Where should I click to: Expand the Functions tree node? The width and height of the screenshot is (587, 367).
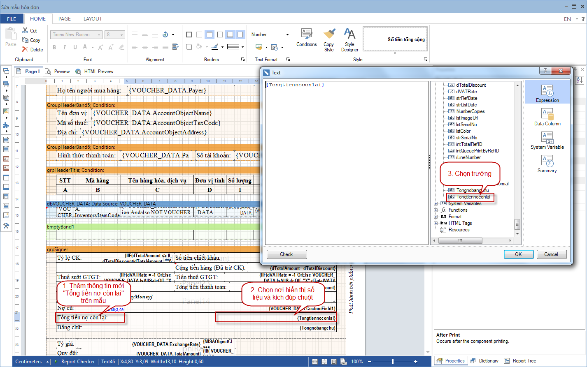coord(436,210)
